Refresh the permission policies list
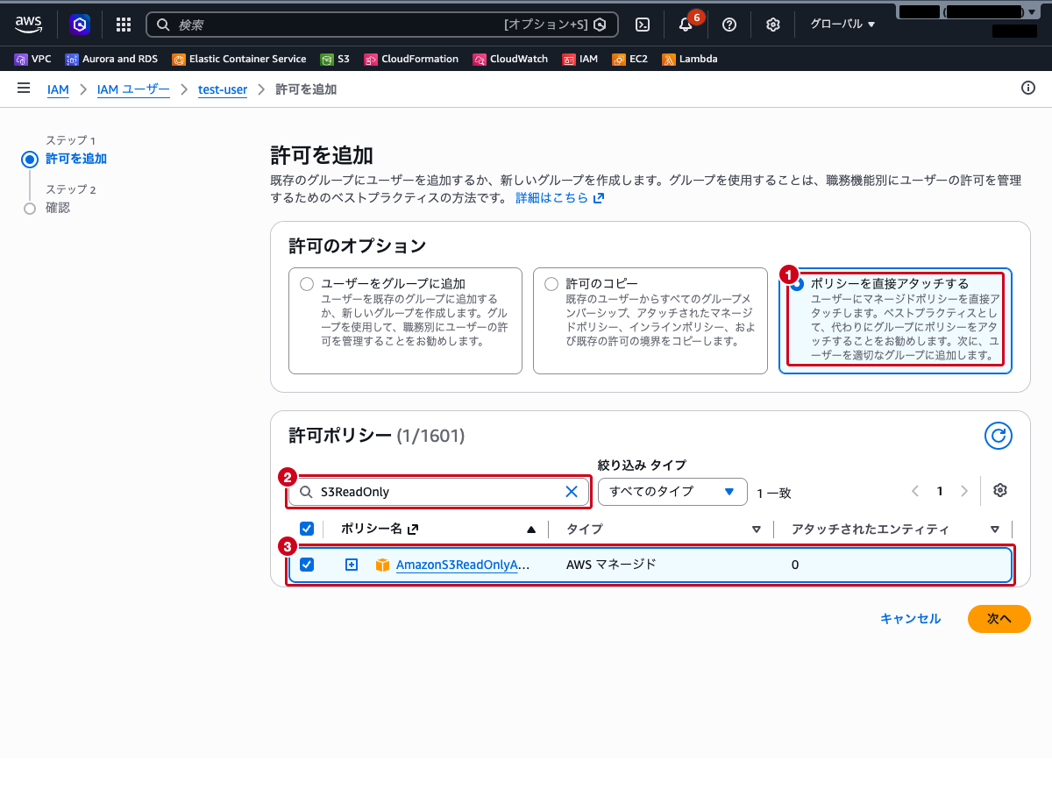This screenshot has height=789, width=1052. click(999, 436)
